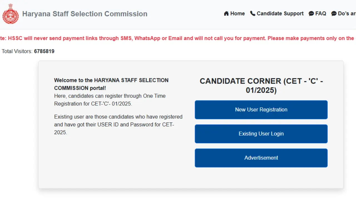Viewport: 356px width, 200px height.
Task: Click the phone icon beside Candidate Support
Action: (x=253, y=13)
